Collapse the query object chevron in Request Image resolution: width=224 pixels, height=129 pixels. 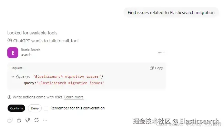coord(13,77)
